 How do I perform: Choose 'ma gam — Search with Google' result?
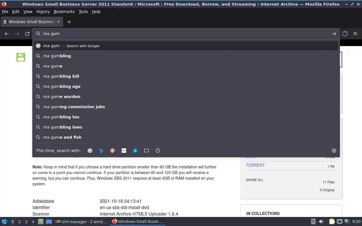186,46
